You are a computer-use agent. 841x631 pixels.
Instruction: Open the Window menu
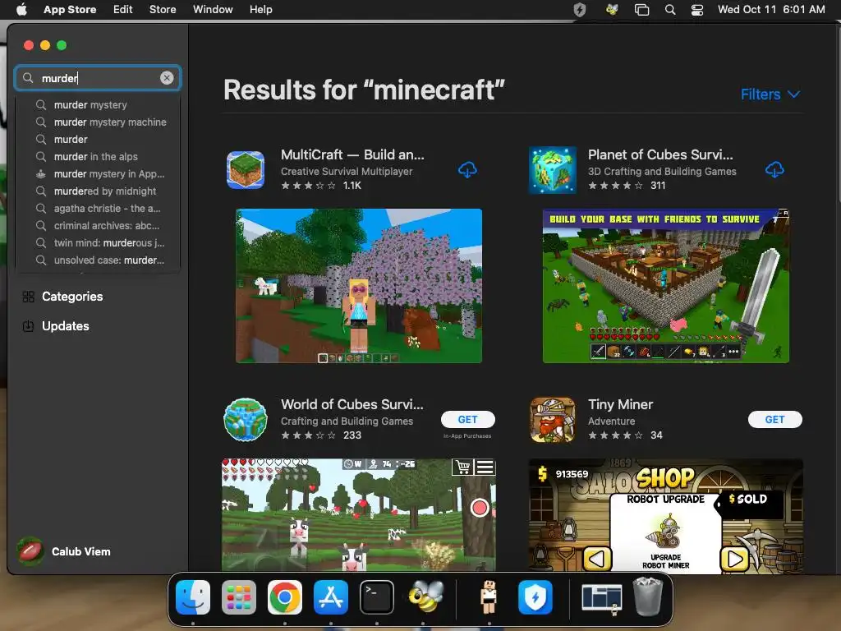pos(213,9)
